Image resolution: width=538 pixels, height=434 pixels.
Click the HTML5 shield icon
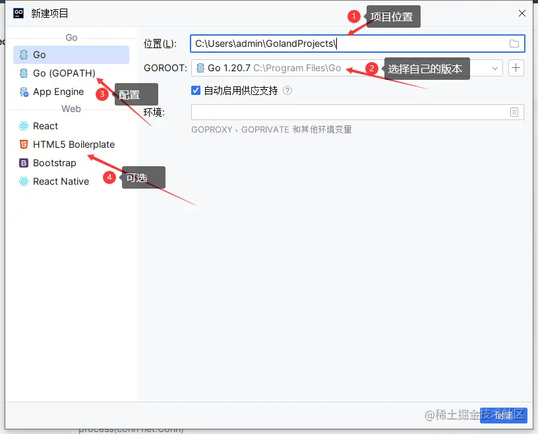24,144
